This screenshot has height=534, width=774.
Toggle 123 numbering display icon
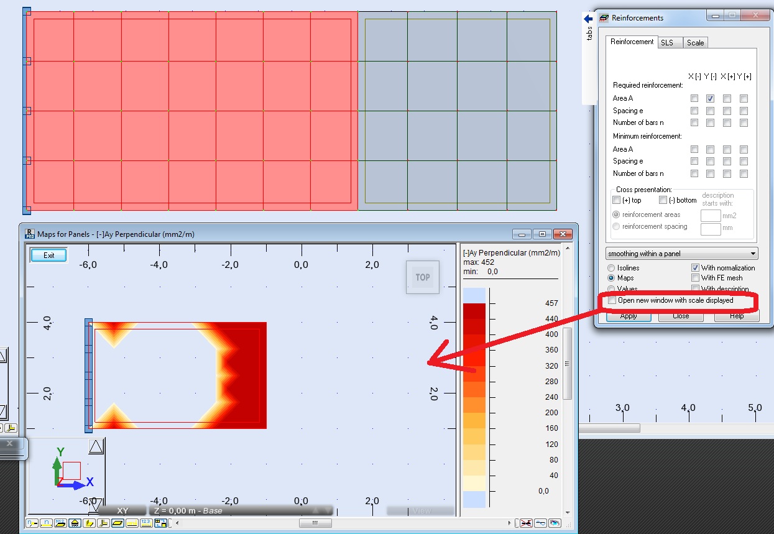click(146, 523)
